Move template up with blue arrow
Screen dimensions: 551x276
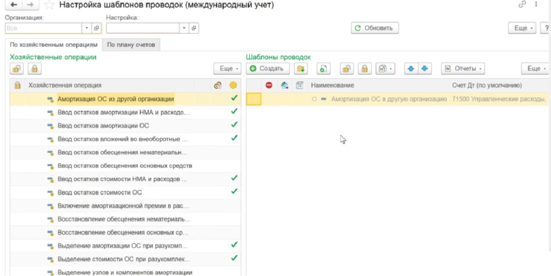(411, 69)
